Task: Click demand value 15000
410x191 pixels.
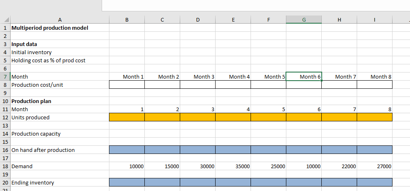Action: (162, 166)
